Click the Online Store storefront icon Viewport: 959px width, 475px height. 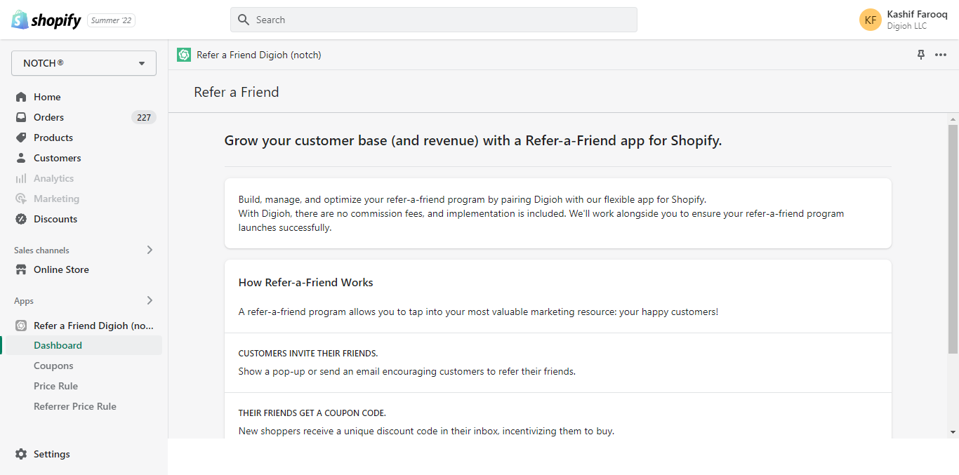point(21,269)
